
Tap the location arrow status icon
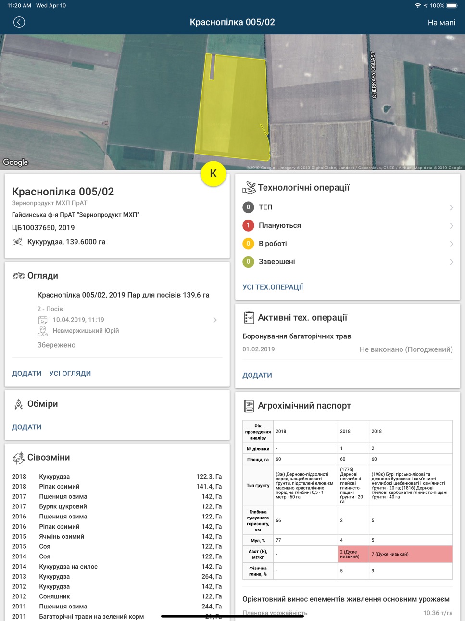[426, 6]
